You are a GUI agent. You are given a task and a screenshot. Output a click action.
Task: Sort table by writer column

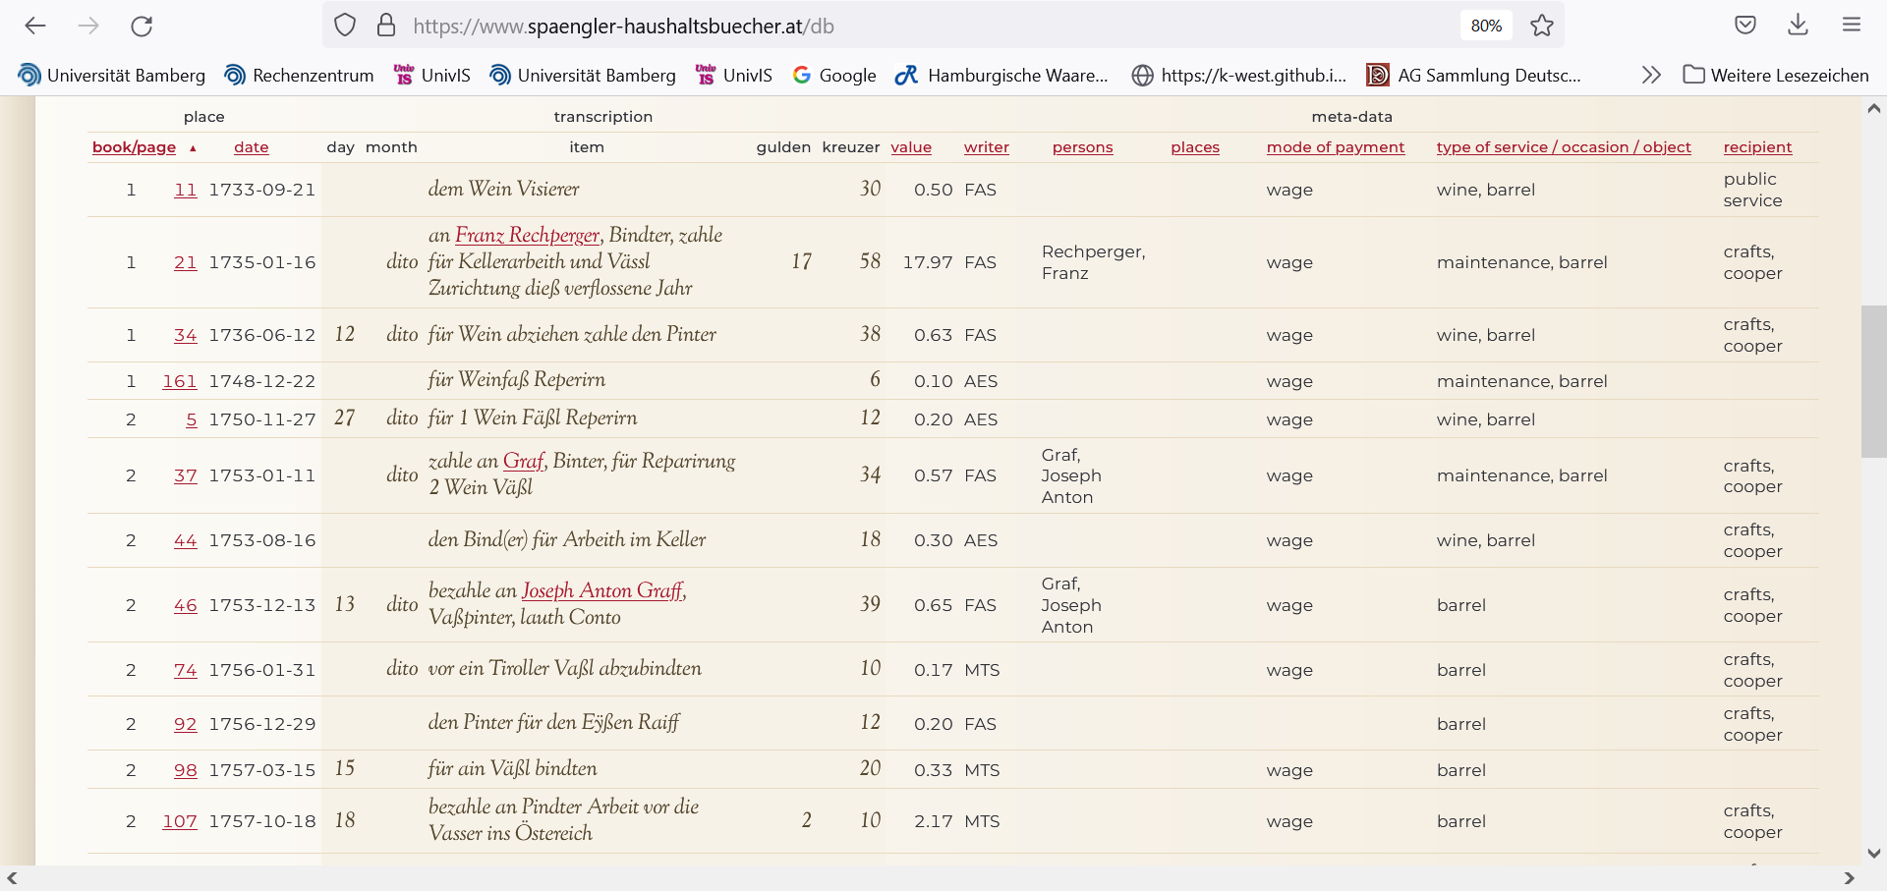[987, 147]
